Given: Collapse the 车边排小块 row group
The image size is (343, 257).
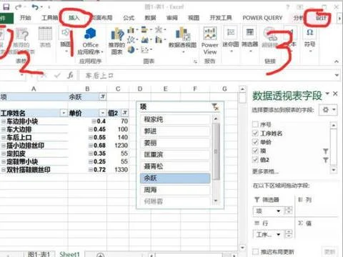Looking at the screenshot, I should (4, 121).
